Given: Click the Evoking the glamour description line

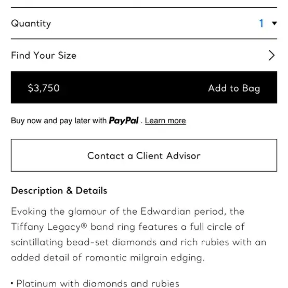Looking at the screenshot, I should (x=128, y=212).
